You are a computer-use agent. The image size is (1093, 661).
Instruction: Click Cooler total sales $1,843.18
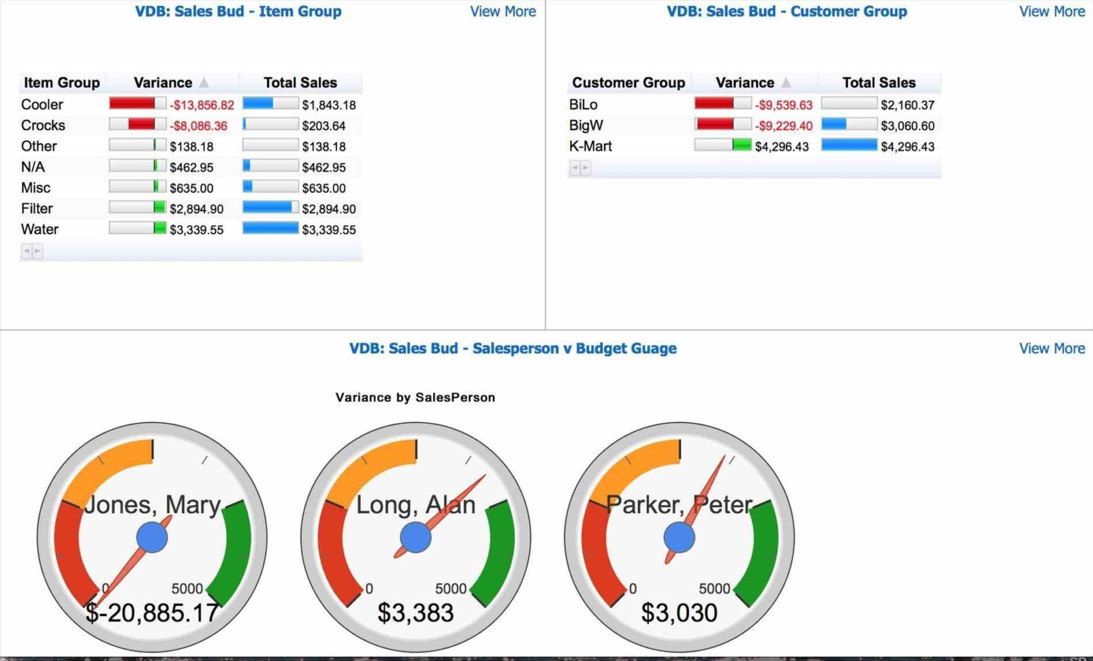click(x=329, y=105)
